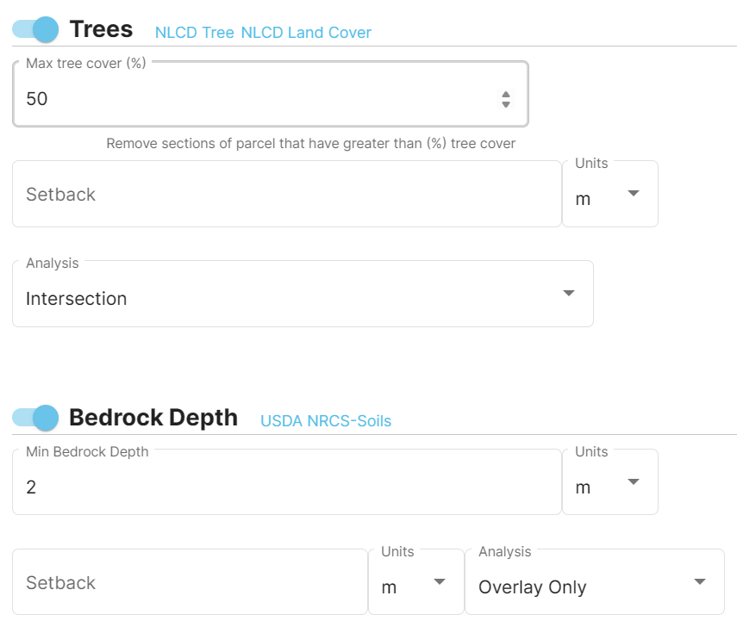The width and height of the screenshot is (737, 633).
Task: Increase Max tree cover with up arrow
Action: (x=506, y=94)
